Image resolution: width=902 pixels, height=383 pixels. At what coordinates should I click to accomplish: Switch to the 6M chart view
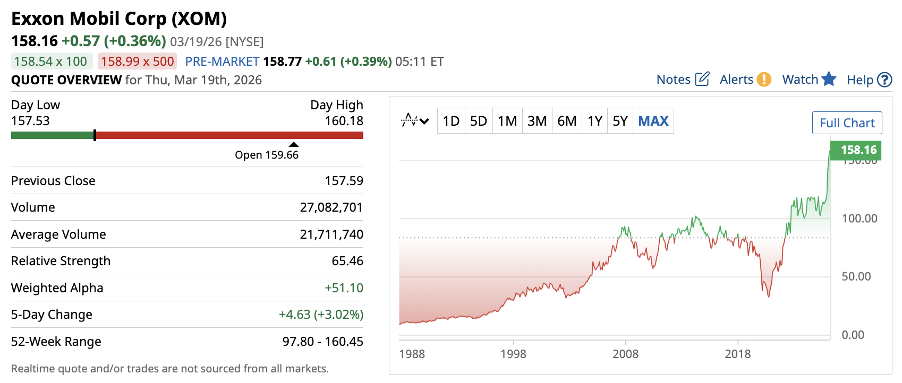coord(567,121)
